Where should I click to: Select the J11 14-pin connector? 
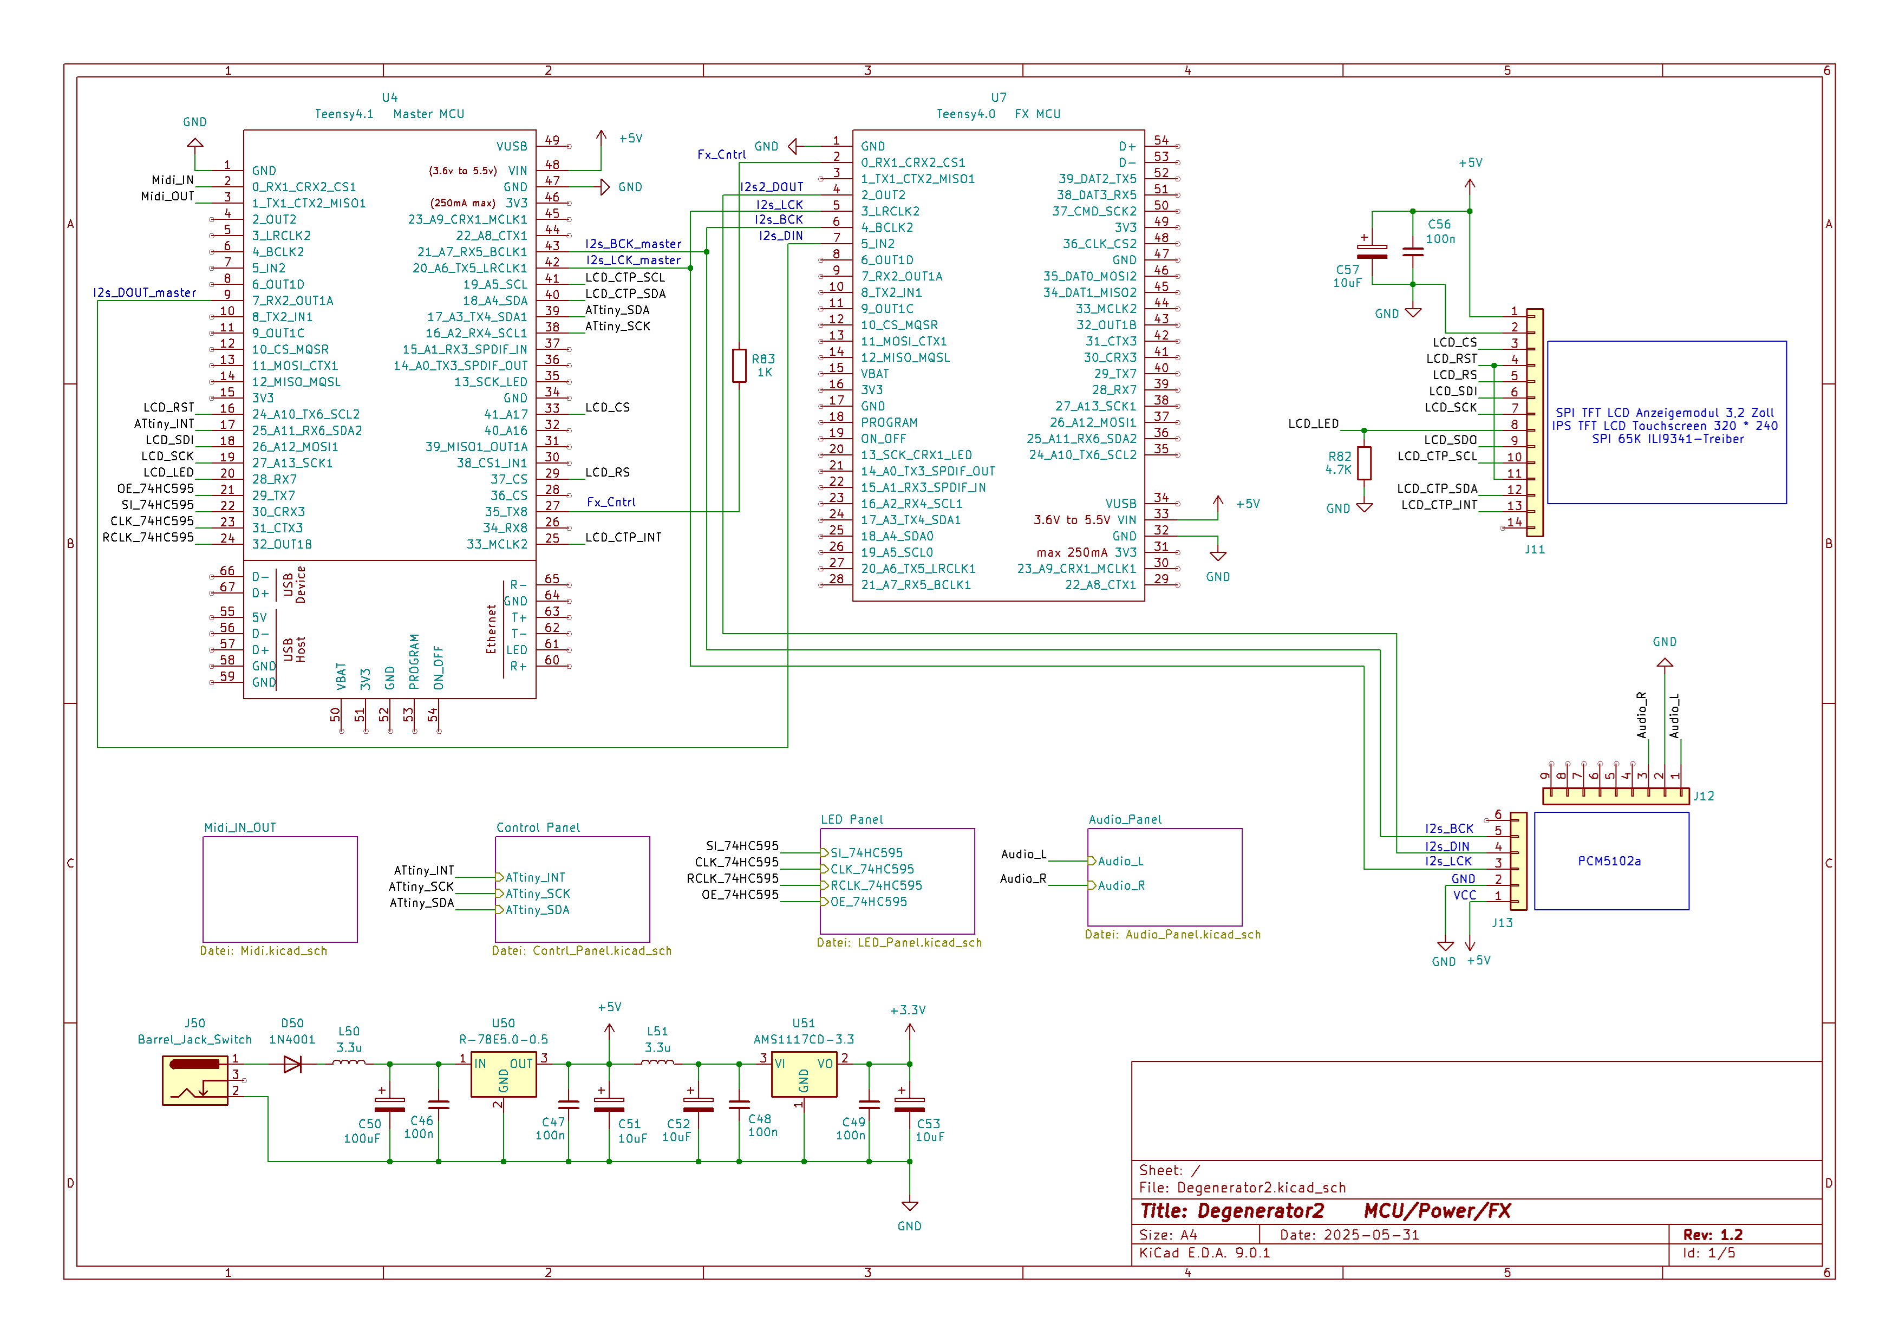(x=1534, y=422)
